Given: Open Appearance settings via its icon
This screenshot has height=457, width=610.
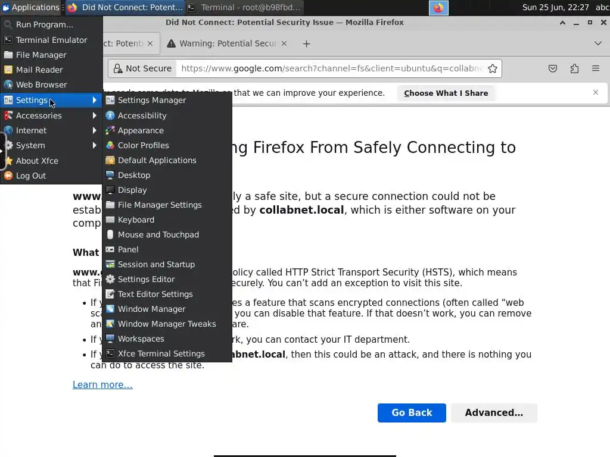Looking at the screenshot, I should tap(110, 130).
